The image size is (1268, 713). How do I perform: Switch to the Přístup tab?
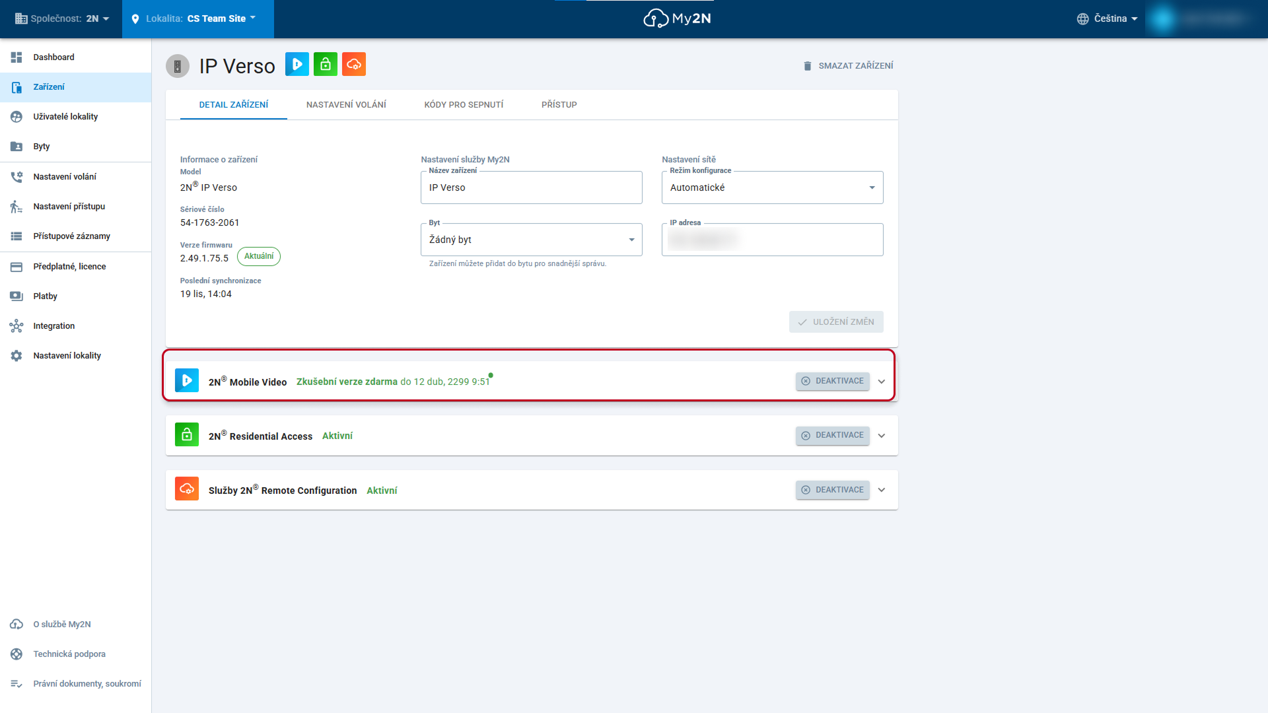click(559, 105)
